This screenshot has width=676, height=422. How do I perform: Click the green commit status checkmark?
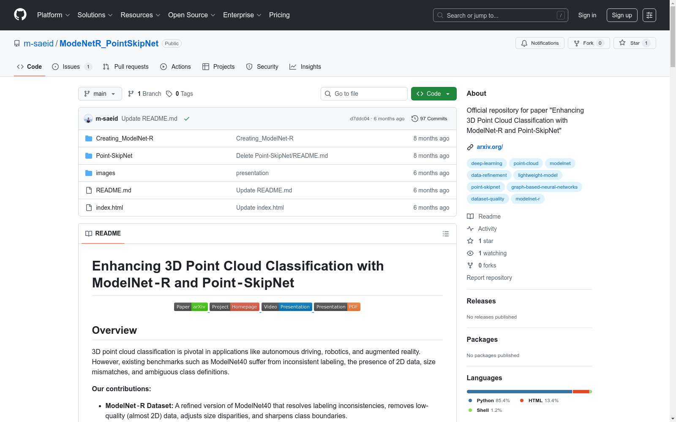(186, 119)
